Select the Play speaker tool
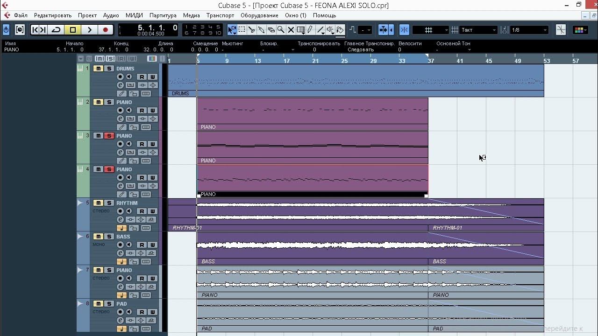The width and height of the screenshot is (598, 336). tap(330, 29)
